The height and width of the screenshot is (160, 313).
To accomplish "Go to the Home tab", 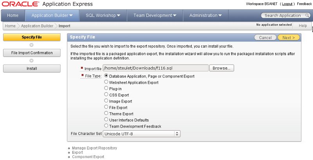I will pyautogui.click(x=13, y=16).
